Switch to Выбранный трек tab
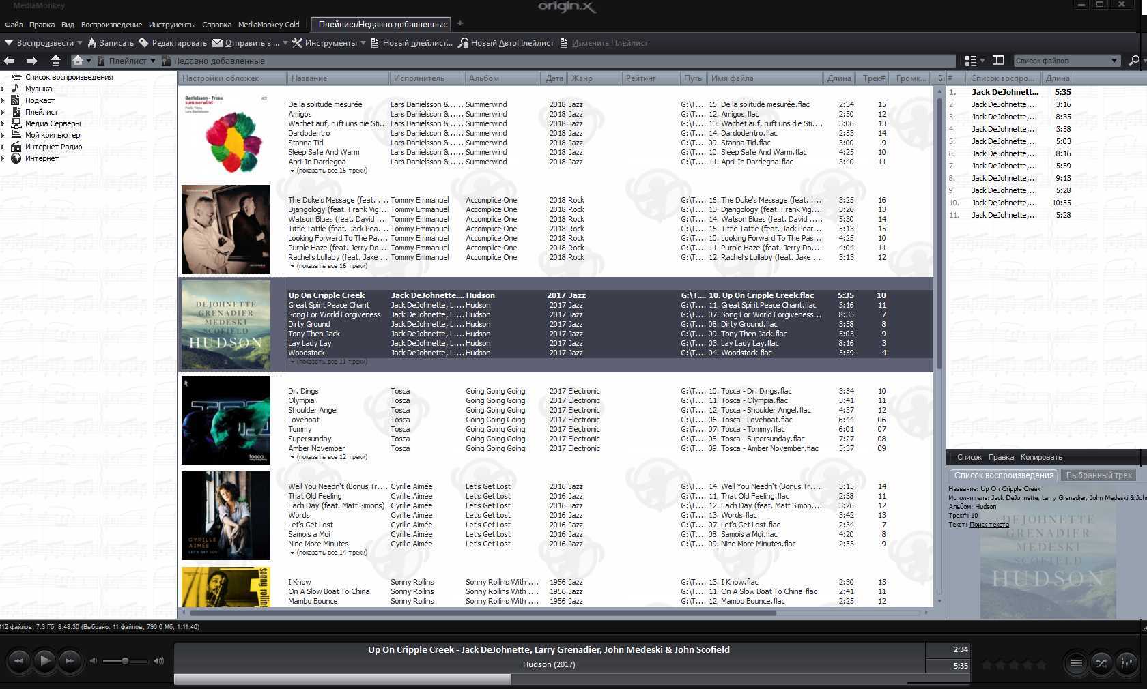Viewport: 1147px width, 689px height. pos(1099,475)
